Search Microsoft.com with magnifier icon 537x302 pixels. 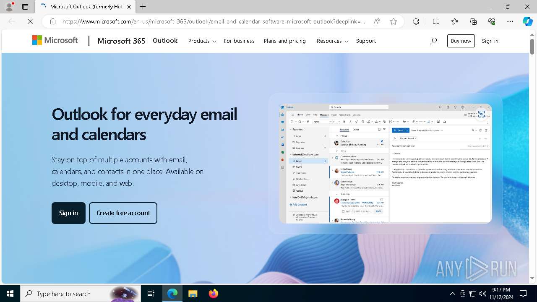click(433, 41)
